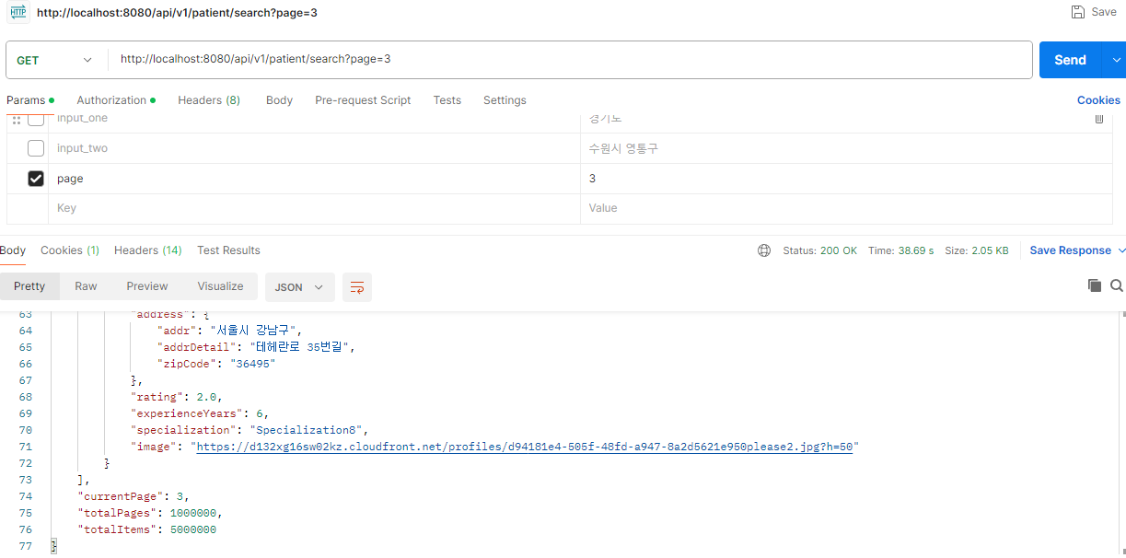
Task: Click the Save floppy disk icon
Action: coord(1078,12)
